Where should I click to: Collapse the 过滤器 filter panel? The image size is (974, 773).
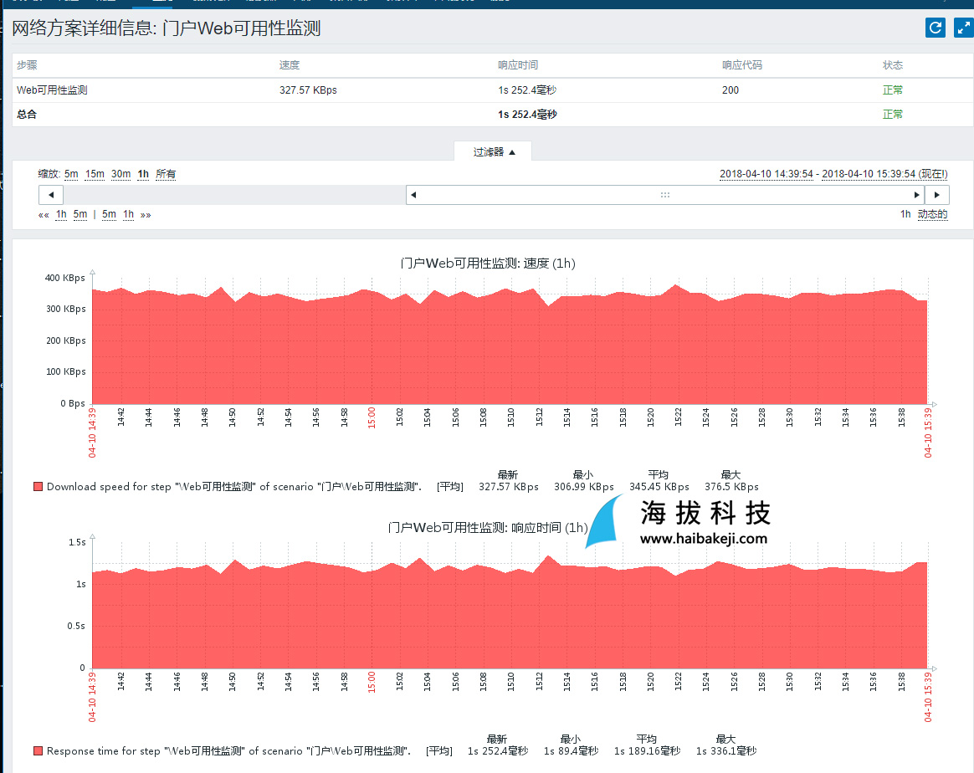tap(494, 152)
